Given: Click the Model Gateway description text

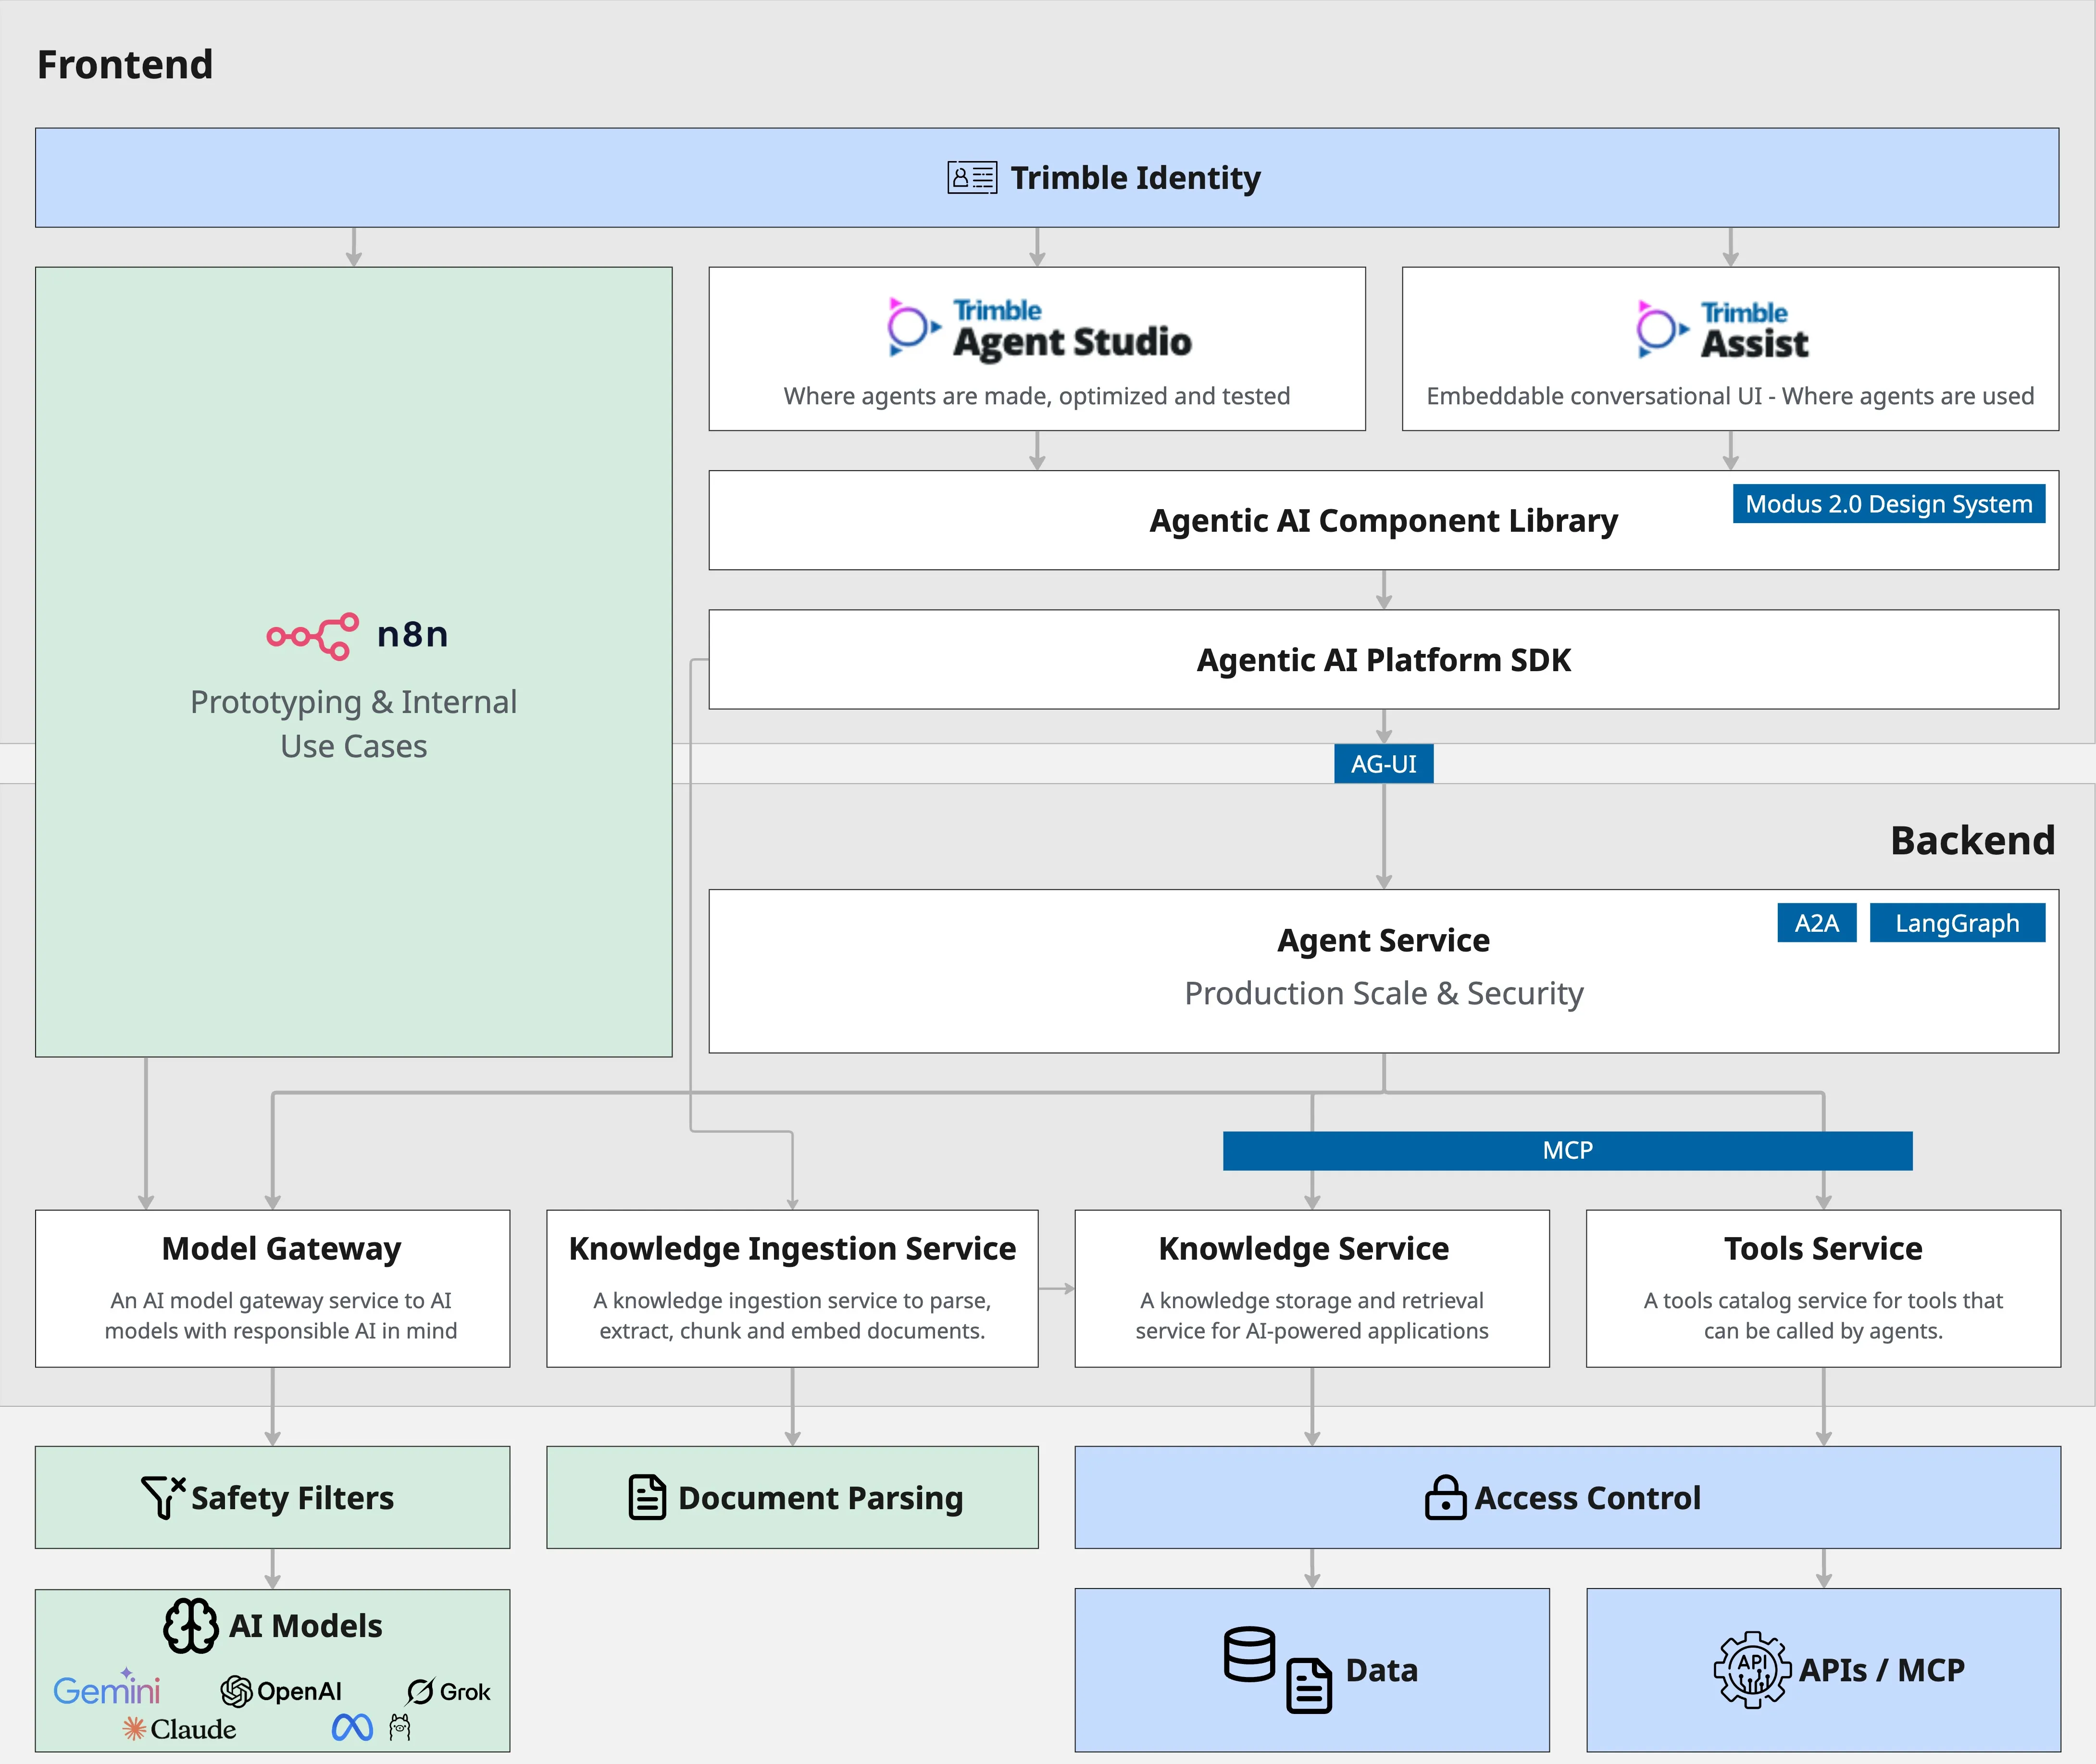Looking at the screenshot, I should pos(281,1315).
